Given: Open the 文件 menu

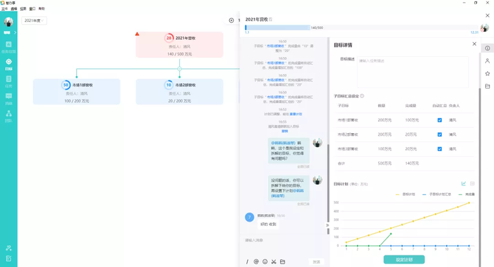Looking at the screenshot, I should point(4,9).
